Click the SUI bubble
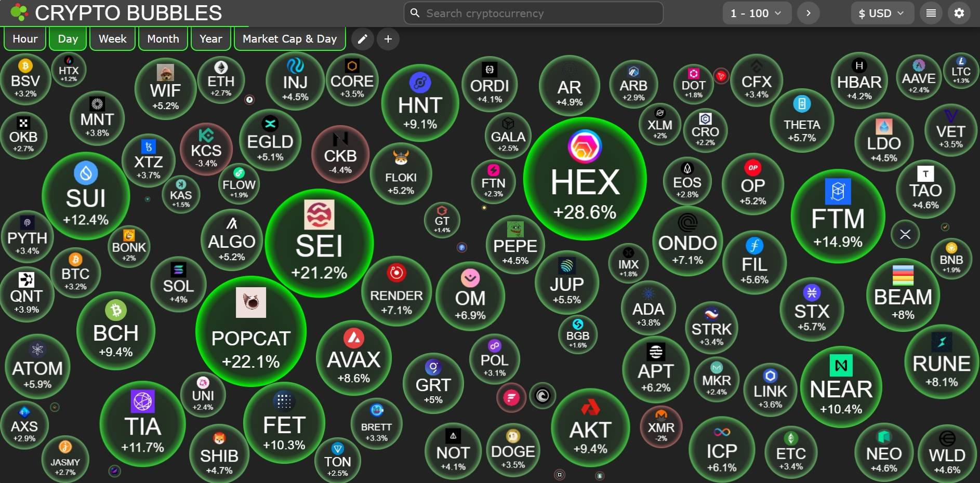This screenshot has width=980, height=483. (86, 196)
